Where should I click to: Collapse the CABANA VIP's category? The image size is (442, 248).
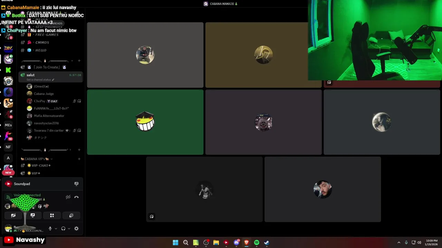click(37, 159)
